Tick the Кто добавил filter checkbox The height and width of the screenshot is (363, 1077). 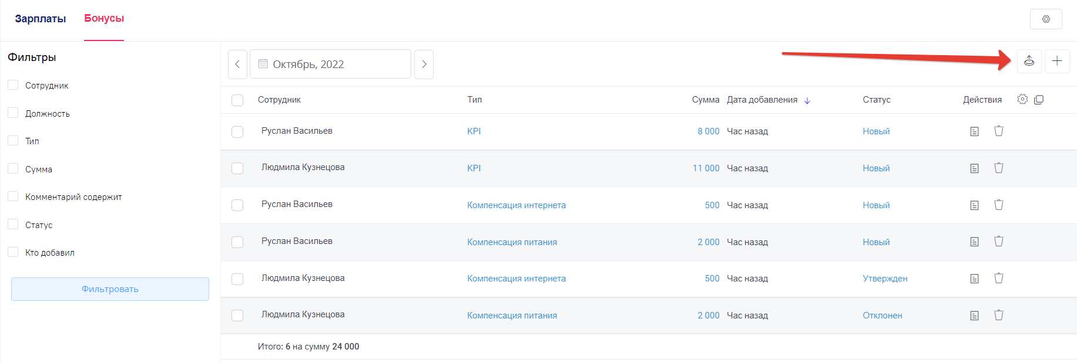click(13, 252)
